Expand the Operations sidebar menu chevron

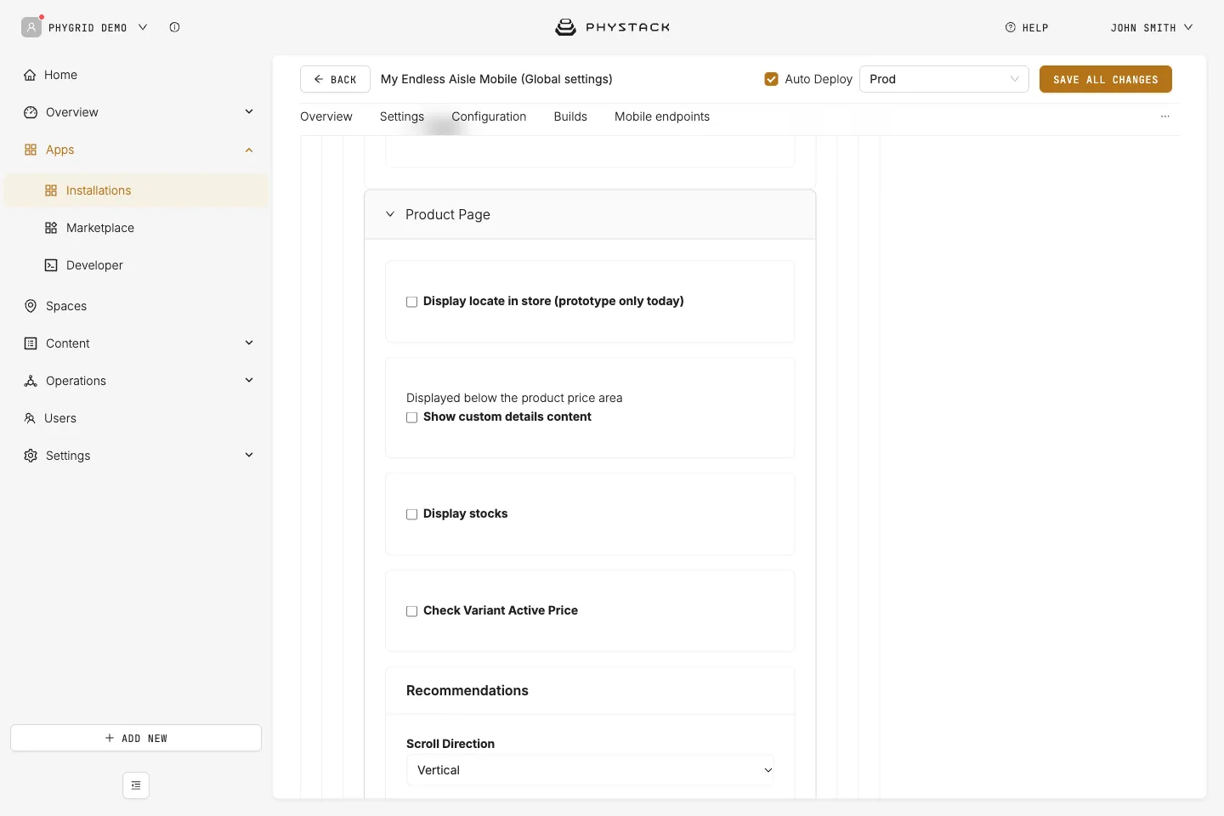tap(249, 381)
